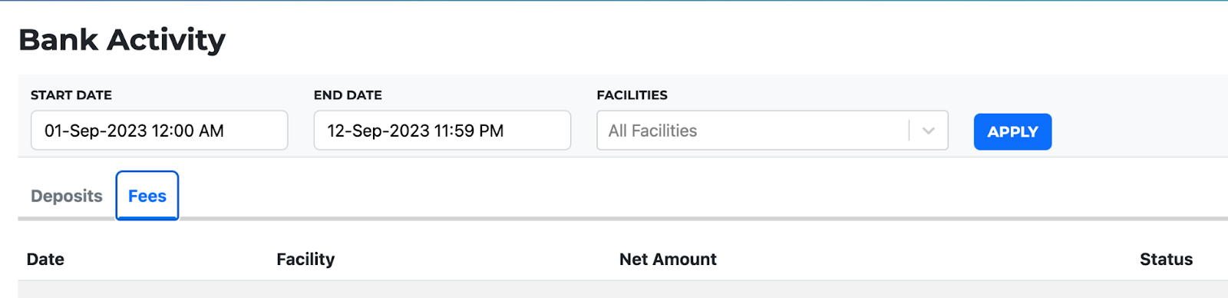This screenshot has width=1228, height=298.
Task: Click the Bank Activity page heading
Action: pos(122,40)
